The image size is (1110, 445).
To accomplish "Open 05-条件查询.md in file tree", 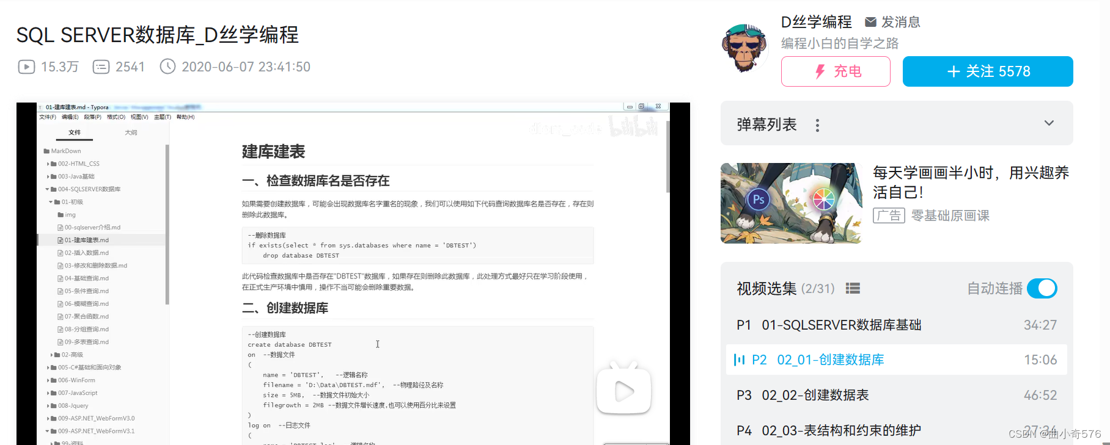I will click(87, 291).
